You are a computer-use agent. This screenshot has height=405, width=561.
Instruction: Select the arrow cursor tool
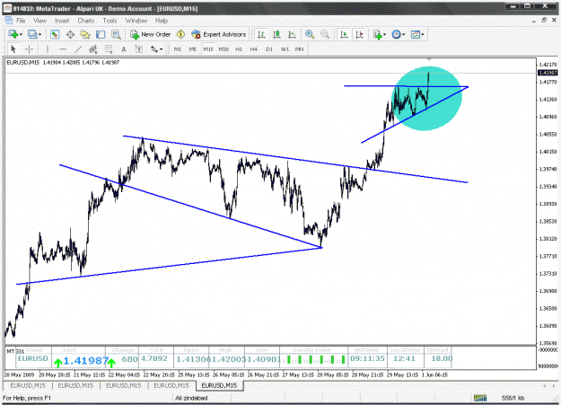(x=13, y=49)
